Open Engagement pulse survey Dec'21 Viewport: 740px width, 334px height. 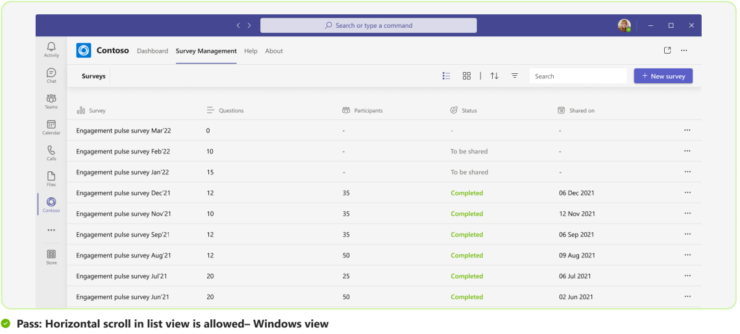click(x=123, y=193)
